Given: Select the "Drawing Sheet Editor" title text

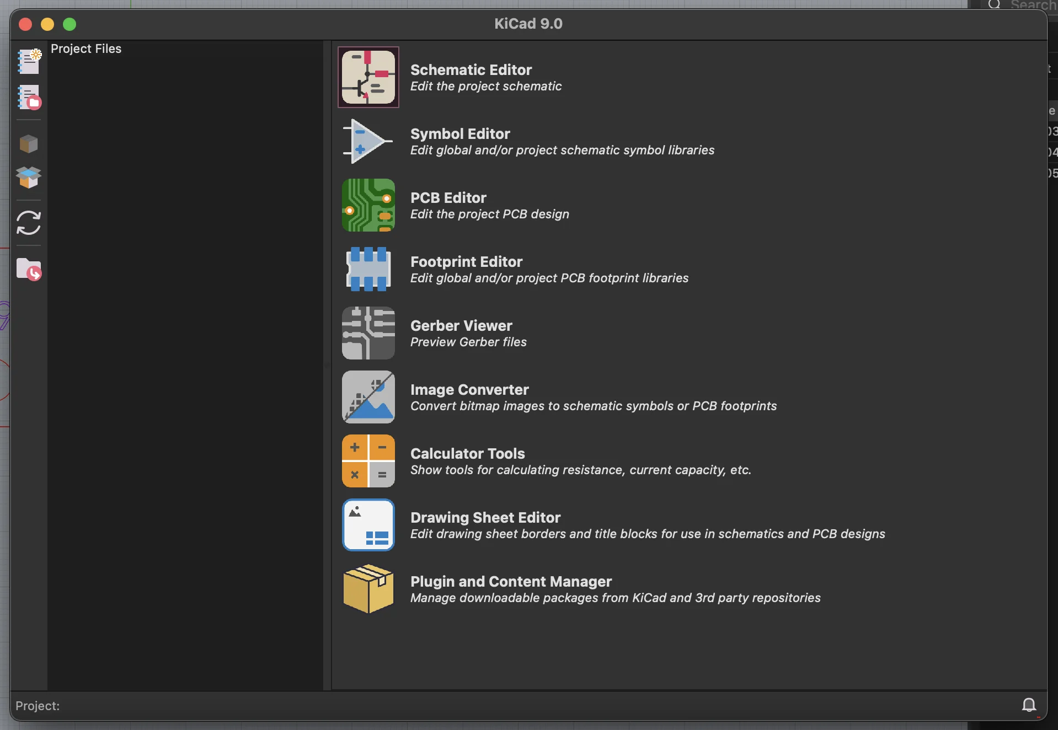Looking at the screenshot, I should click(x=485, y=517).
